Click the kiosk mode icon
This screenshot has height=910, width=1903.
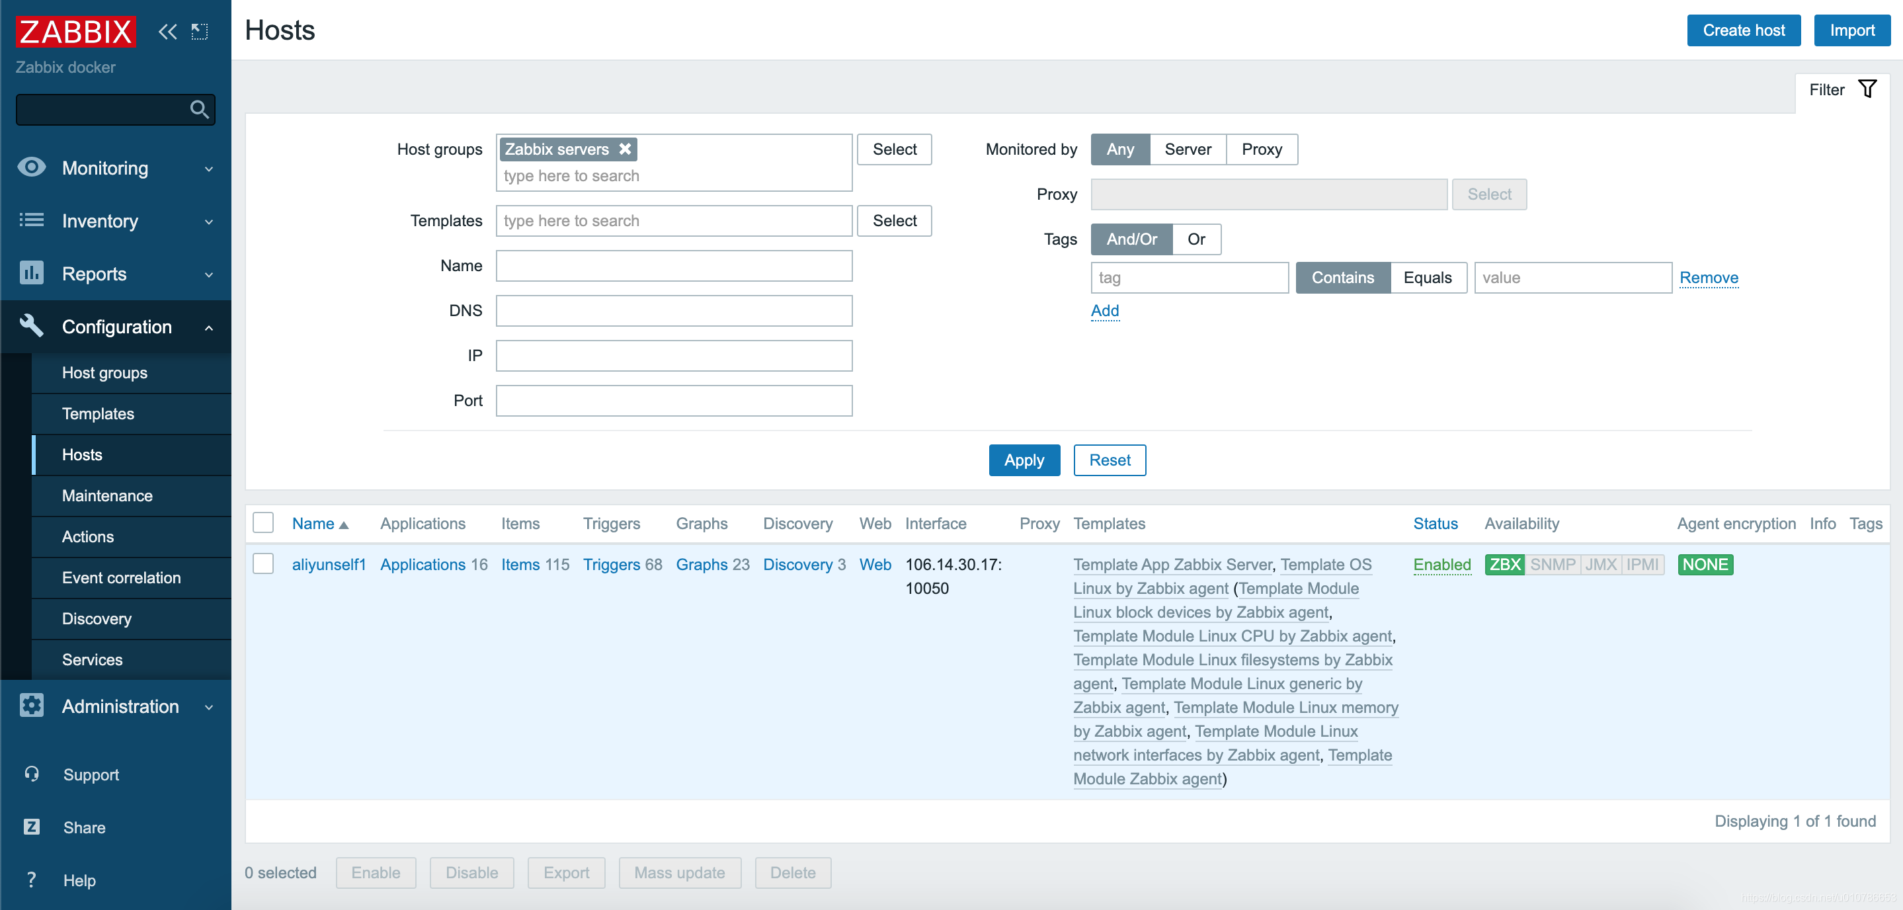pyautogui.click(x=200, y=31)
